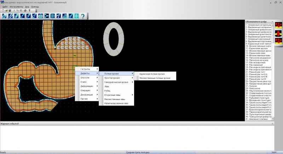Viewport: 283px width, 154px height.
Task: Expand the Прочее submenu
Action: (x=87, y=99)
